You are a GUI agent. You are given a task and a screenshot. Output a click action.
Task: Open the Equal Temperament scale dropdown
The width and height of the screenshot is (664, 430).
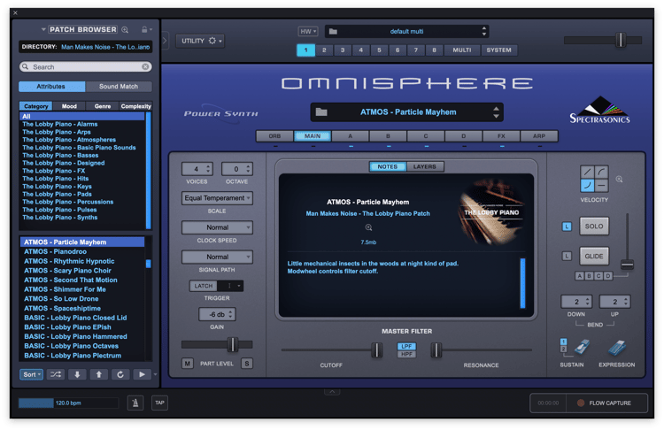pyautogui.click(x=217, y=198)
